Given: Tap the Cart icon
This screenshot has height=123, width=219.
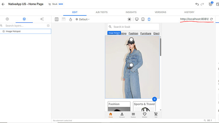Looking at the screenshot, I should (x=156, y=115).
